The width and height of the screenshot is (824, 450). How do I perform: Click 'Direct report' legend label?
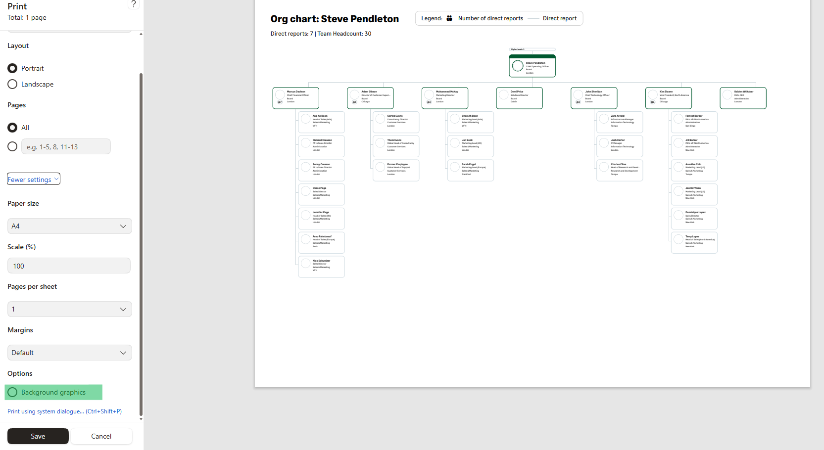[x=560, y=18]
